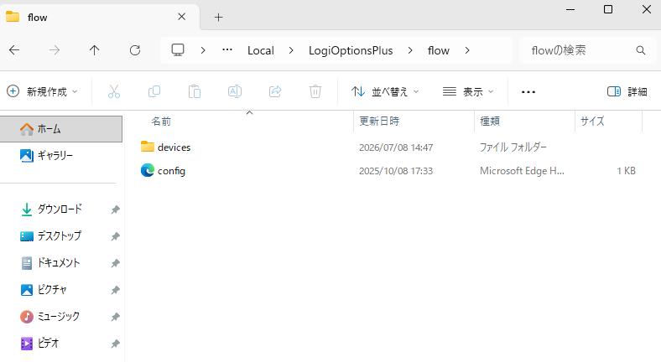Select ホーム in the navigation pane

click(61, 129)
